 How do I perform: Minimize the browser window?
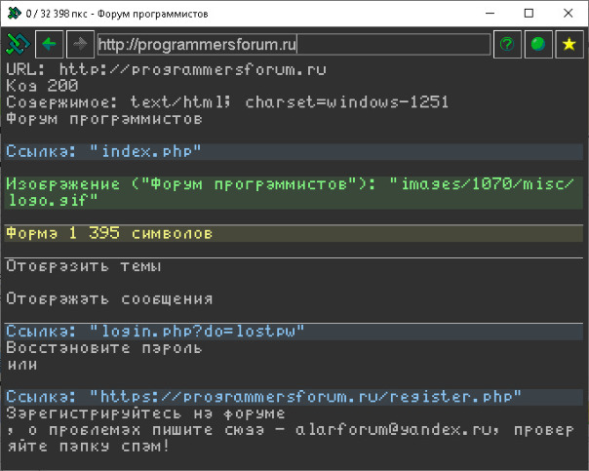coord(484,13)
